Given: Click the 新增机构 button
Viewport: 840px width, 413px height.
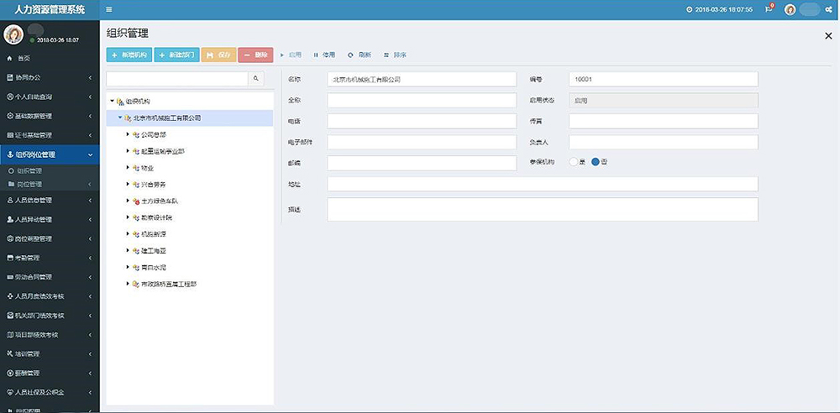Looking at the screenshot, I should click(x=129, y=55).
